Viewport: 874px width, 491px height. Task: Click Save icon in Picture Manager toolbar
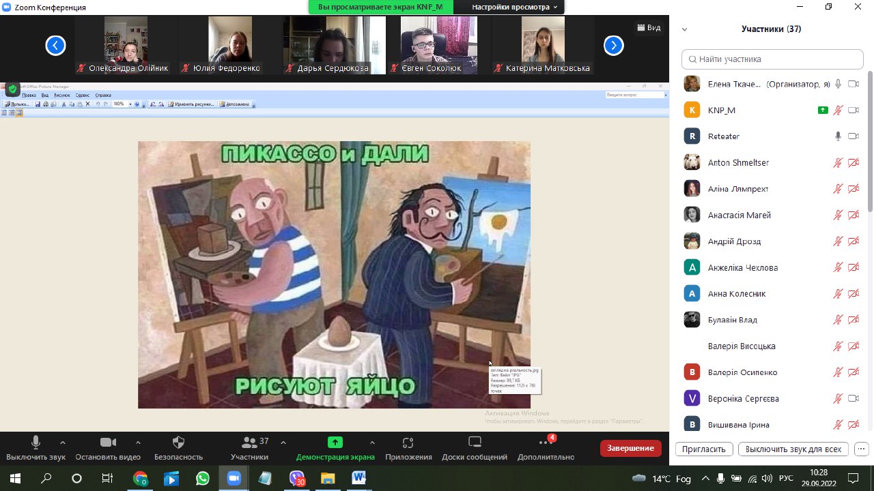tap(38, 104)
